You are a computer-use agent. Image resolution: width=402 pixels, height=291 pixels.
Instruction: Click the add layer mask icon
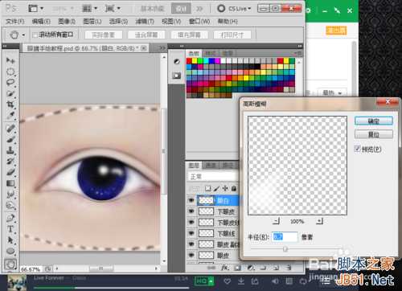tap(237, 268)
